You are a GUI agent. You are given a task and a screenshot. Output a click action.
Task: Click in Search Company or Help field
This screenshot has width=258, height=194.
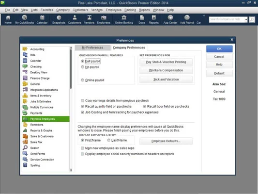point(227,19)
